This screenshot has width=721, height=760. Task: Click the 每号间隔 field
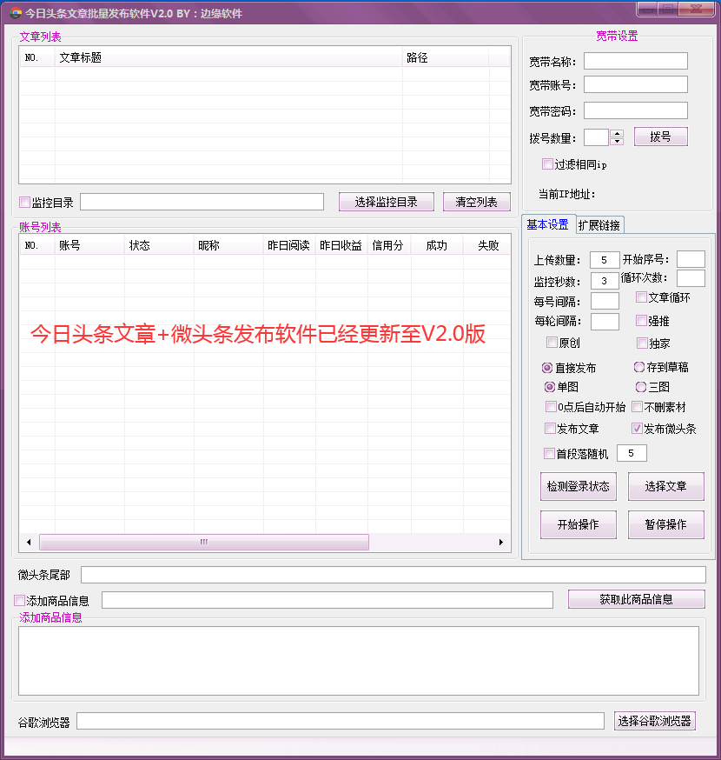[x=605, y=301]
